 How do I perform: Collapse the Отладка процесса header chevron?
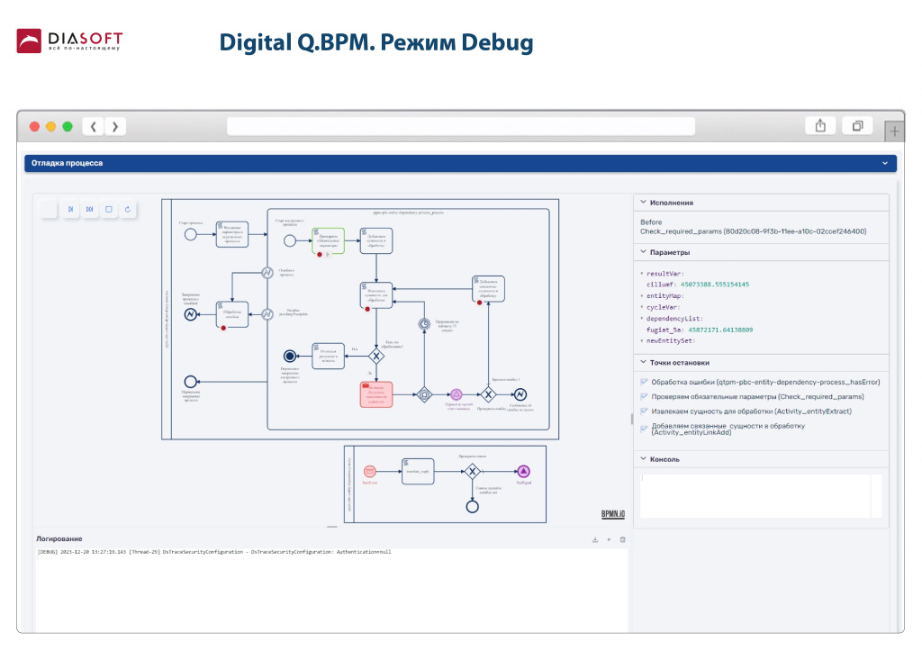tap(884, 164)
